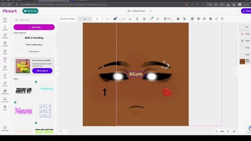Expand the Tools dropdown in toolbar
The image size is (251, 141).
168,19
